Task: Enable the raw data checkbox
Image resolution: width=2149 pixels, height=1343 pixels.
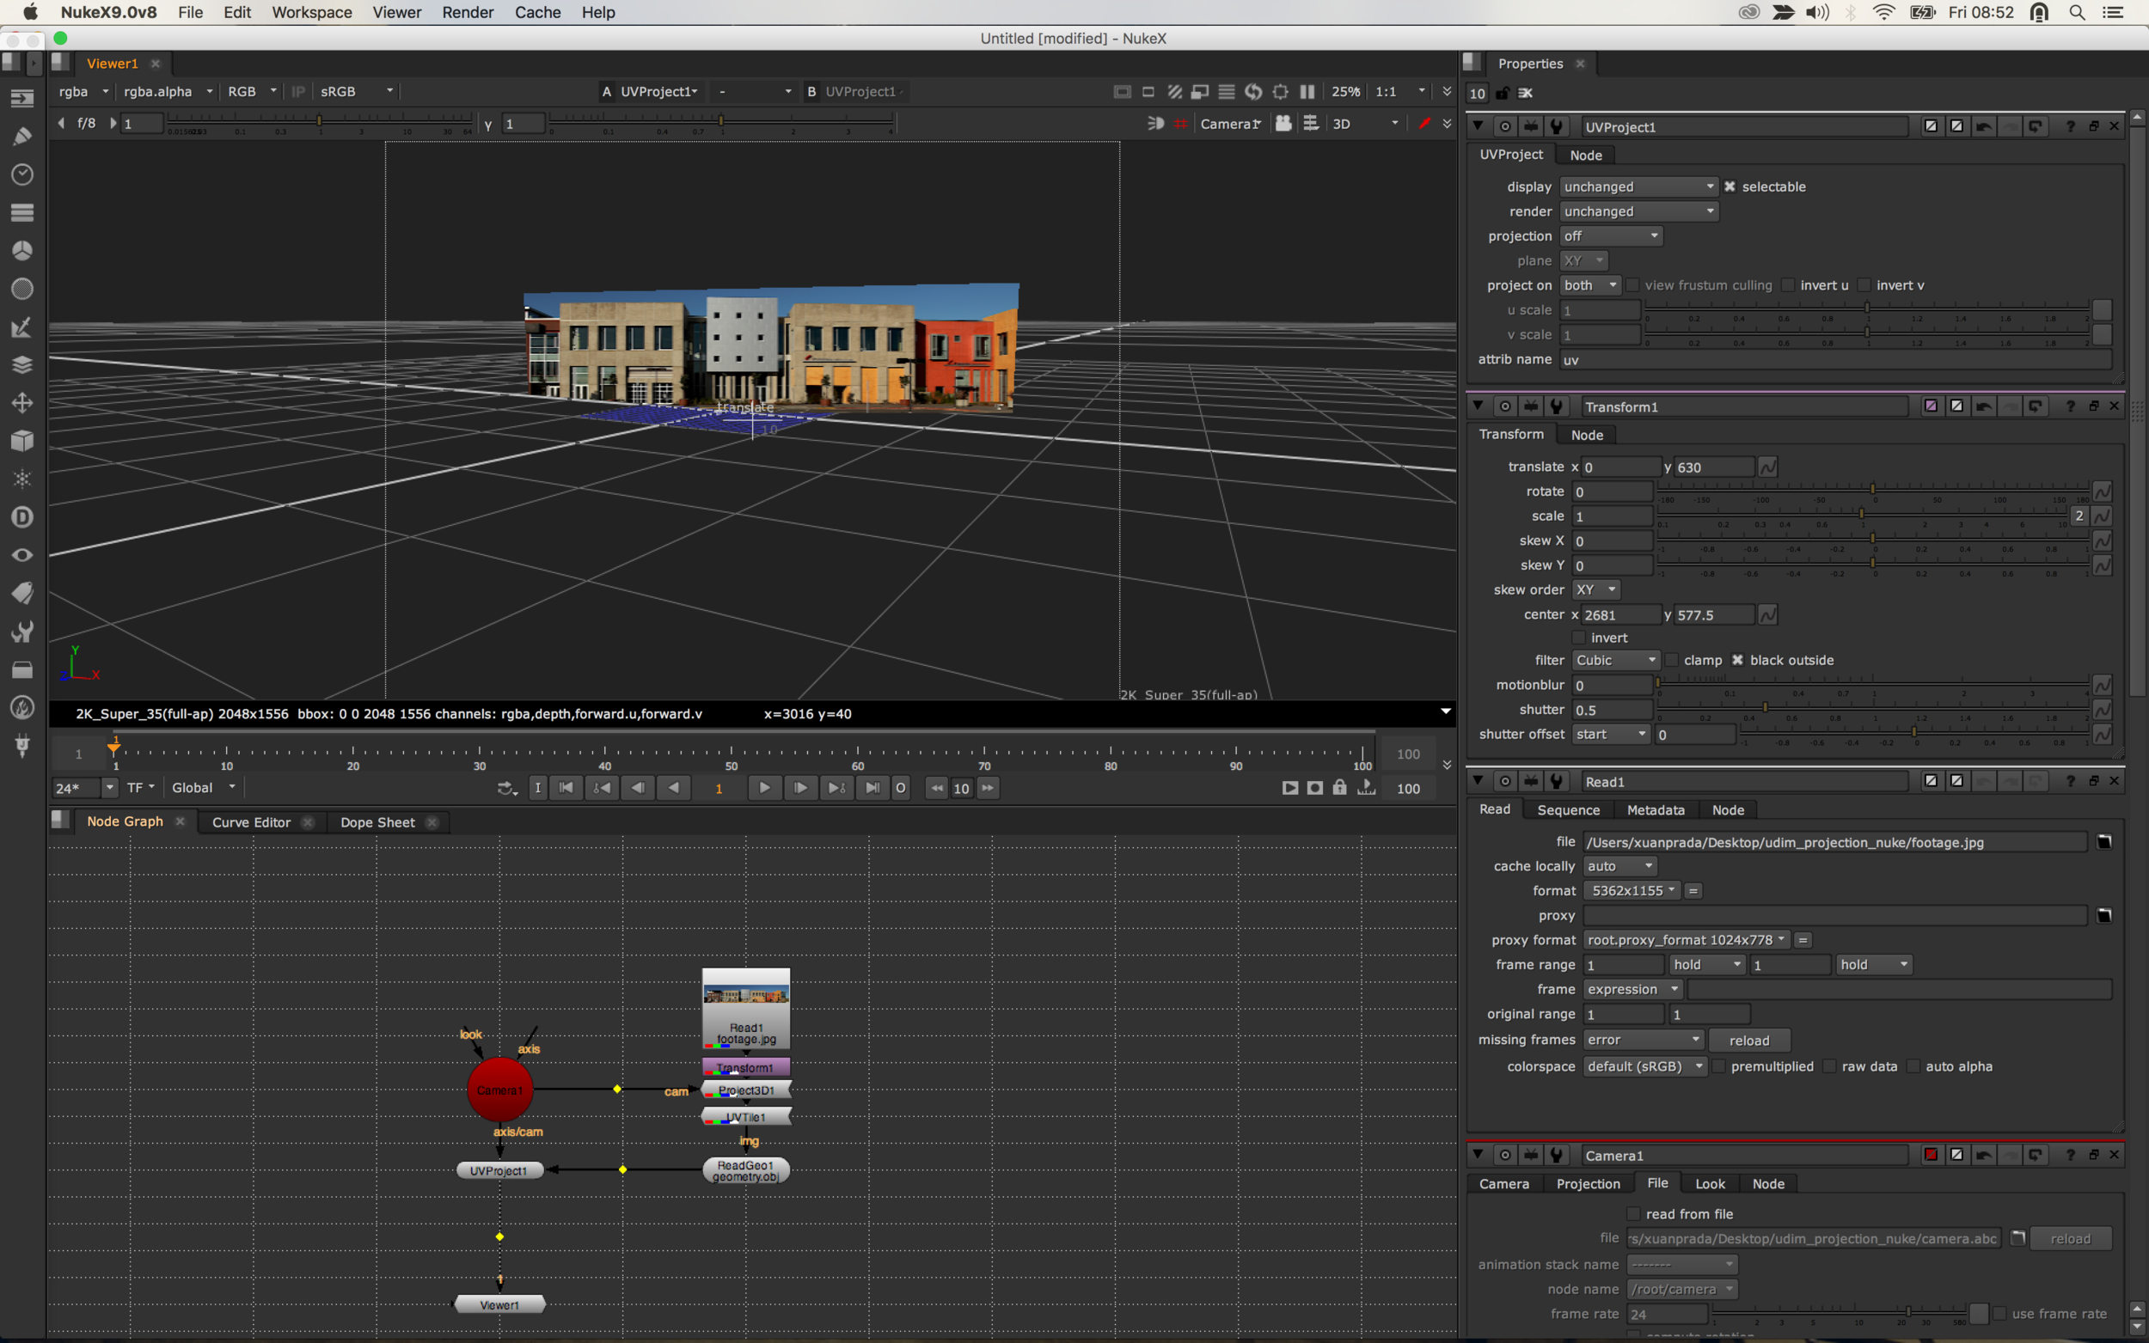Action: (1829, 1065)
